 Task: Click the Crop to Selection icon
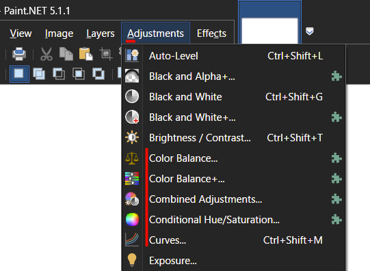tap(106, 54)
